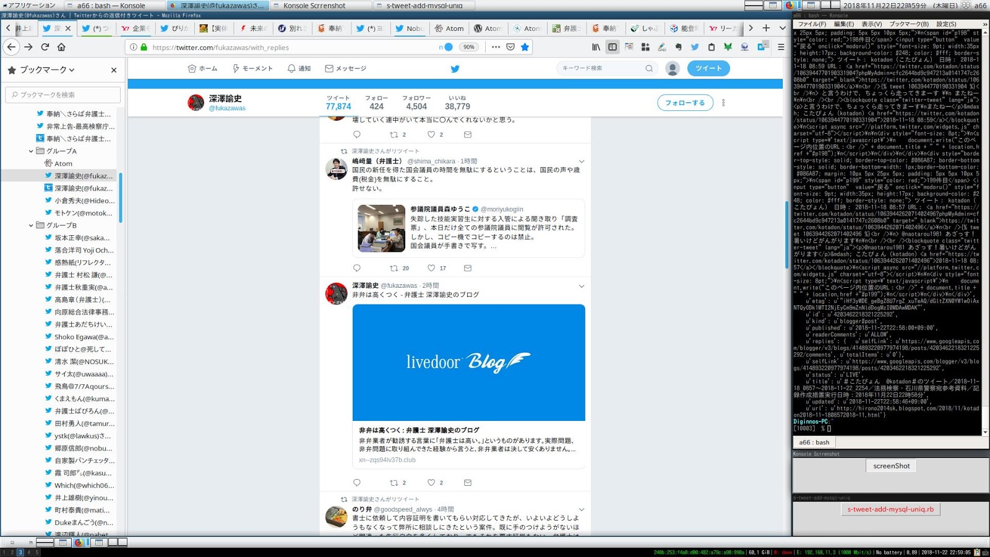This screenshot has width=990, height=557.
Task: Click the フォローする button
Action: click(x=685, y=103)
